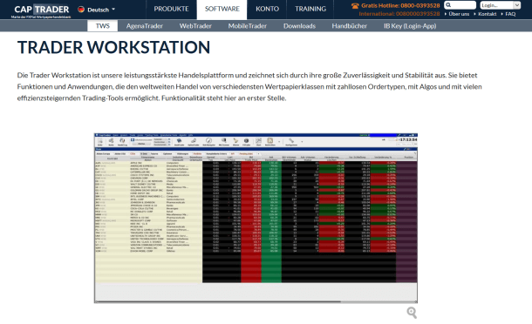Open the FAQ link
Viewport: 532px width, 324px height.
click(510, 14)
